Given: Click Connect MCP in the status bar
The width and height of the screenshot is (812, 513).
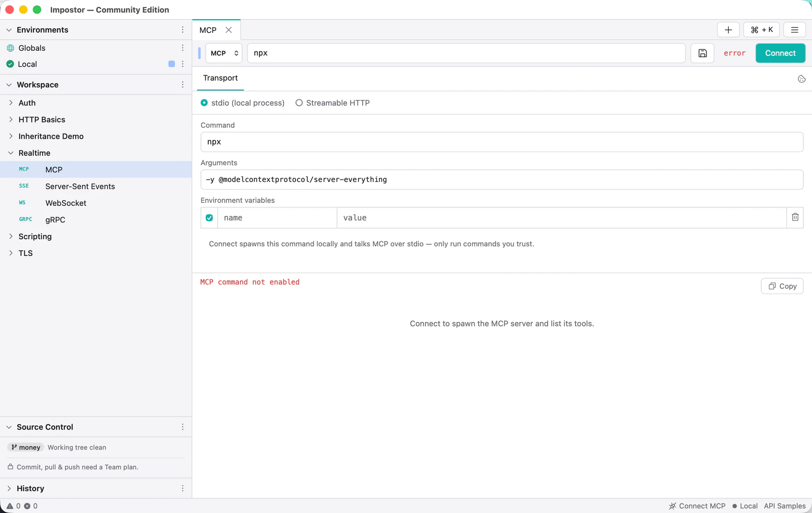Looking at the screenshot, I should (x=697, y=506).
